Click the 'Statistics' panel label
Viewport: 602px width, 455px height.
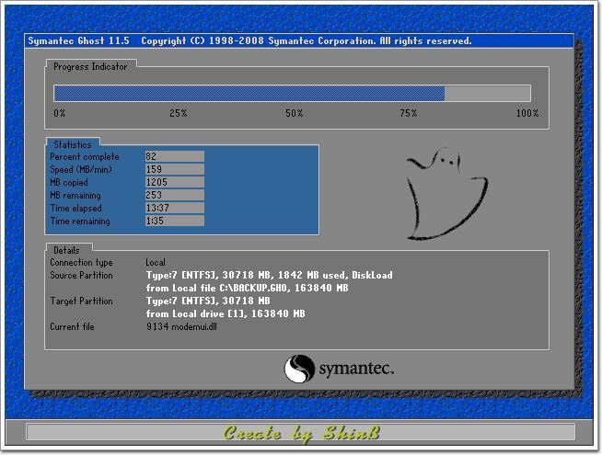click(x=73, y=144)
